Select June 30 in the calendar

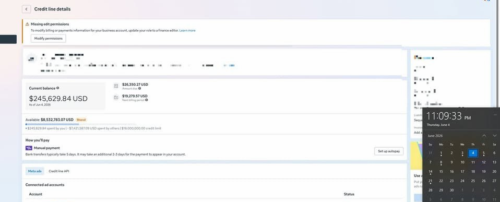pyautogui.click(x=452, y=190)
